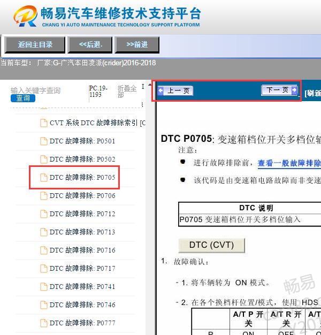Open the PC.19-1193 header item
The image size is (321, 335).
98,91
